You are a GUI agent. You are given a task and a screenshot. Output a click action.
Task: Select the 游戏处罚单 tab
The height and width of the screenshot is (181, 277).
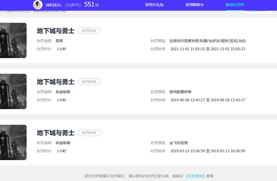pyautogui.click(x=235, y=5)
